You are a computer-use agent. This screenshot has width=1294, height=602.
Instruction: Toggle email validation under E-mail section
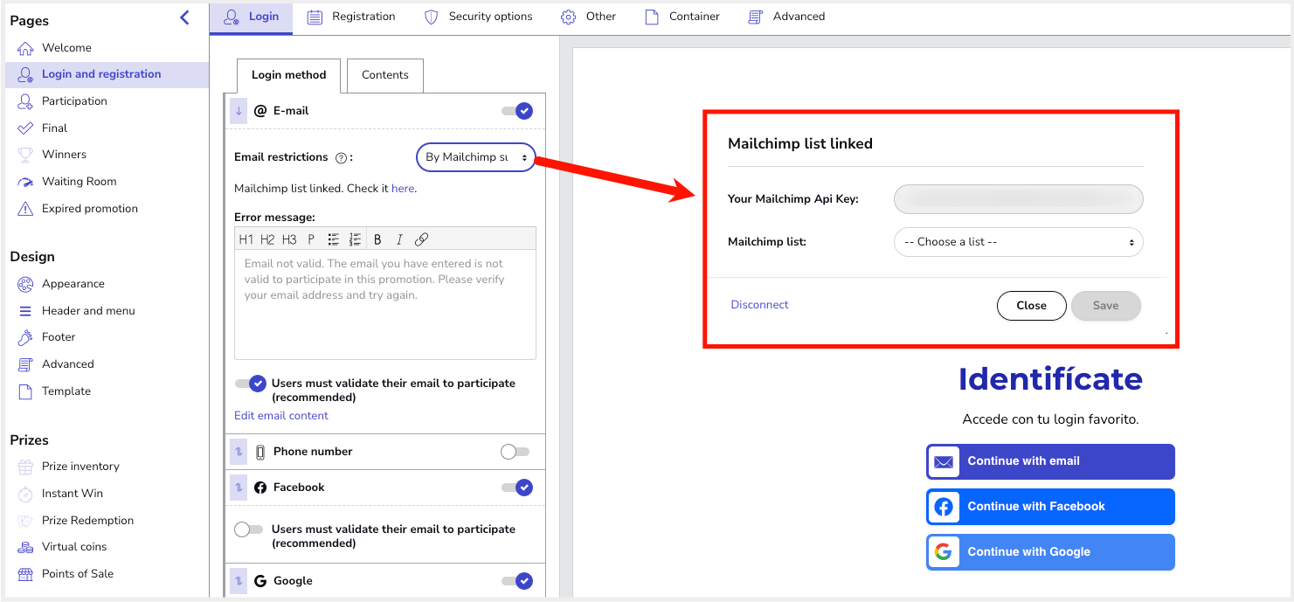pos(250,384)
